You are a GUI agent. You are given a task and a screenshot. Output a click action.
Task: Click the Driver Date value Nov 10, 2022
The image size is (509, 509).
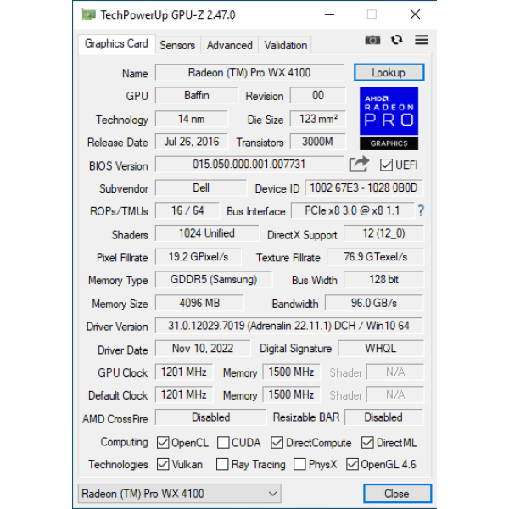(203, 349)
